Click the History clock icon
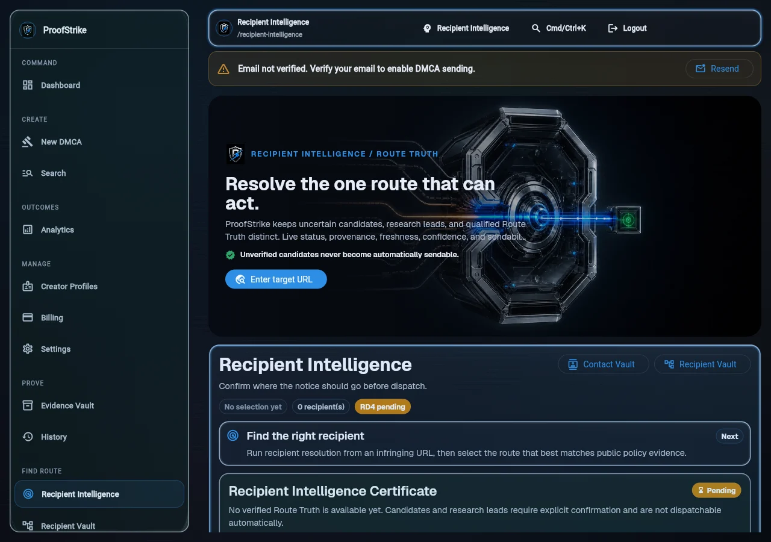Screen dimensions: 771x542 pyautogui.click(x=28, y=437)
